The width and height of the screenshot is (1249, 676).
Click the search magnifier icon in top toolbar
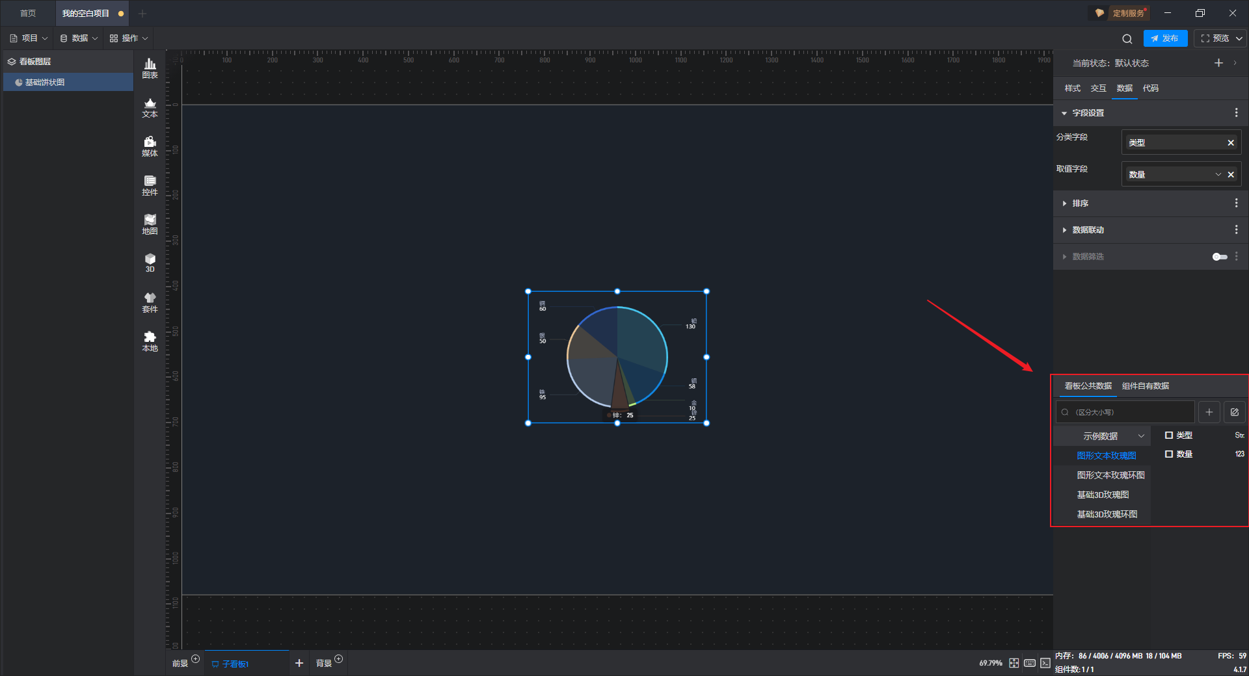1127,39
